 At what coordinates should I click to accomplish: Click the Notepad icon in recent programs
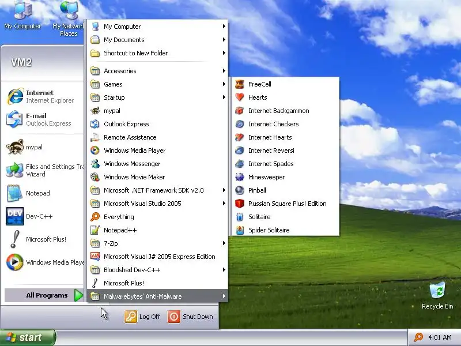(15, 193)
